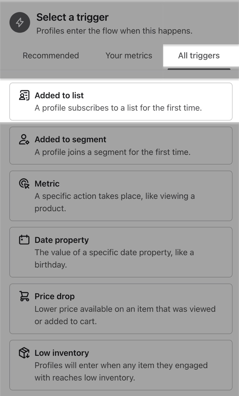Click the Metric target-cursor icon

24,184
